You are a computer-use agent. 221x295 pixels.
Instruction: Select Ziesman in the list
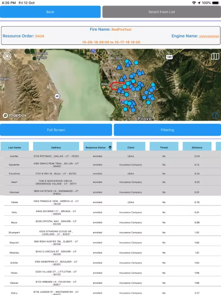tap(14, 192)
